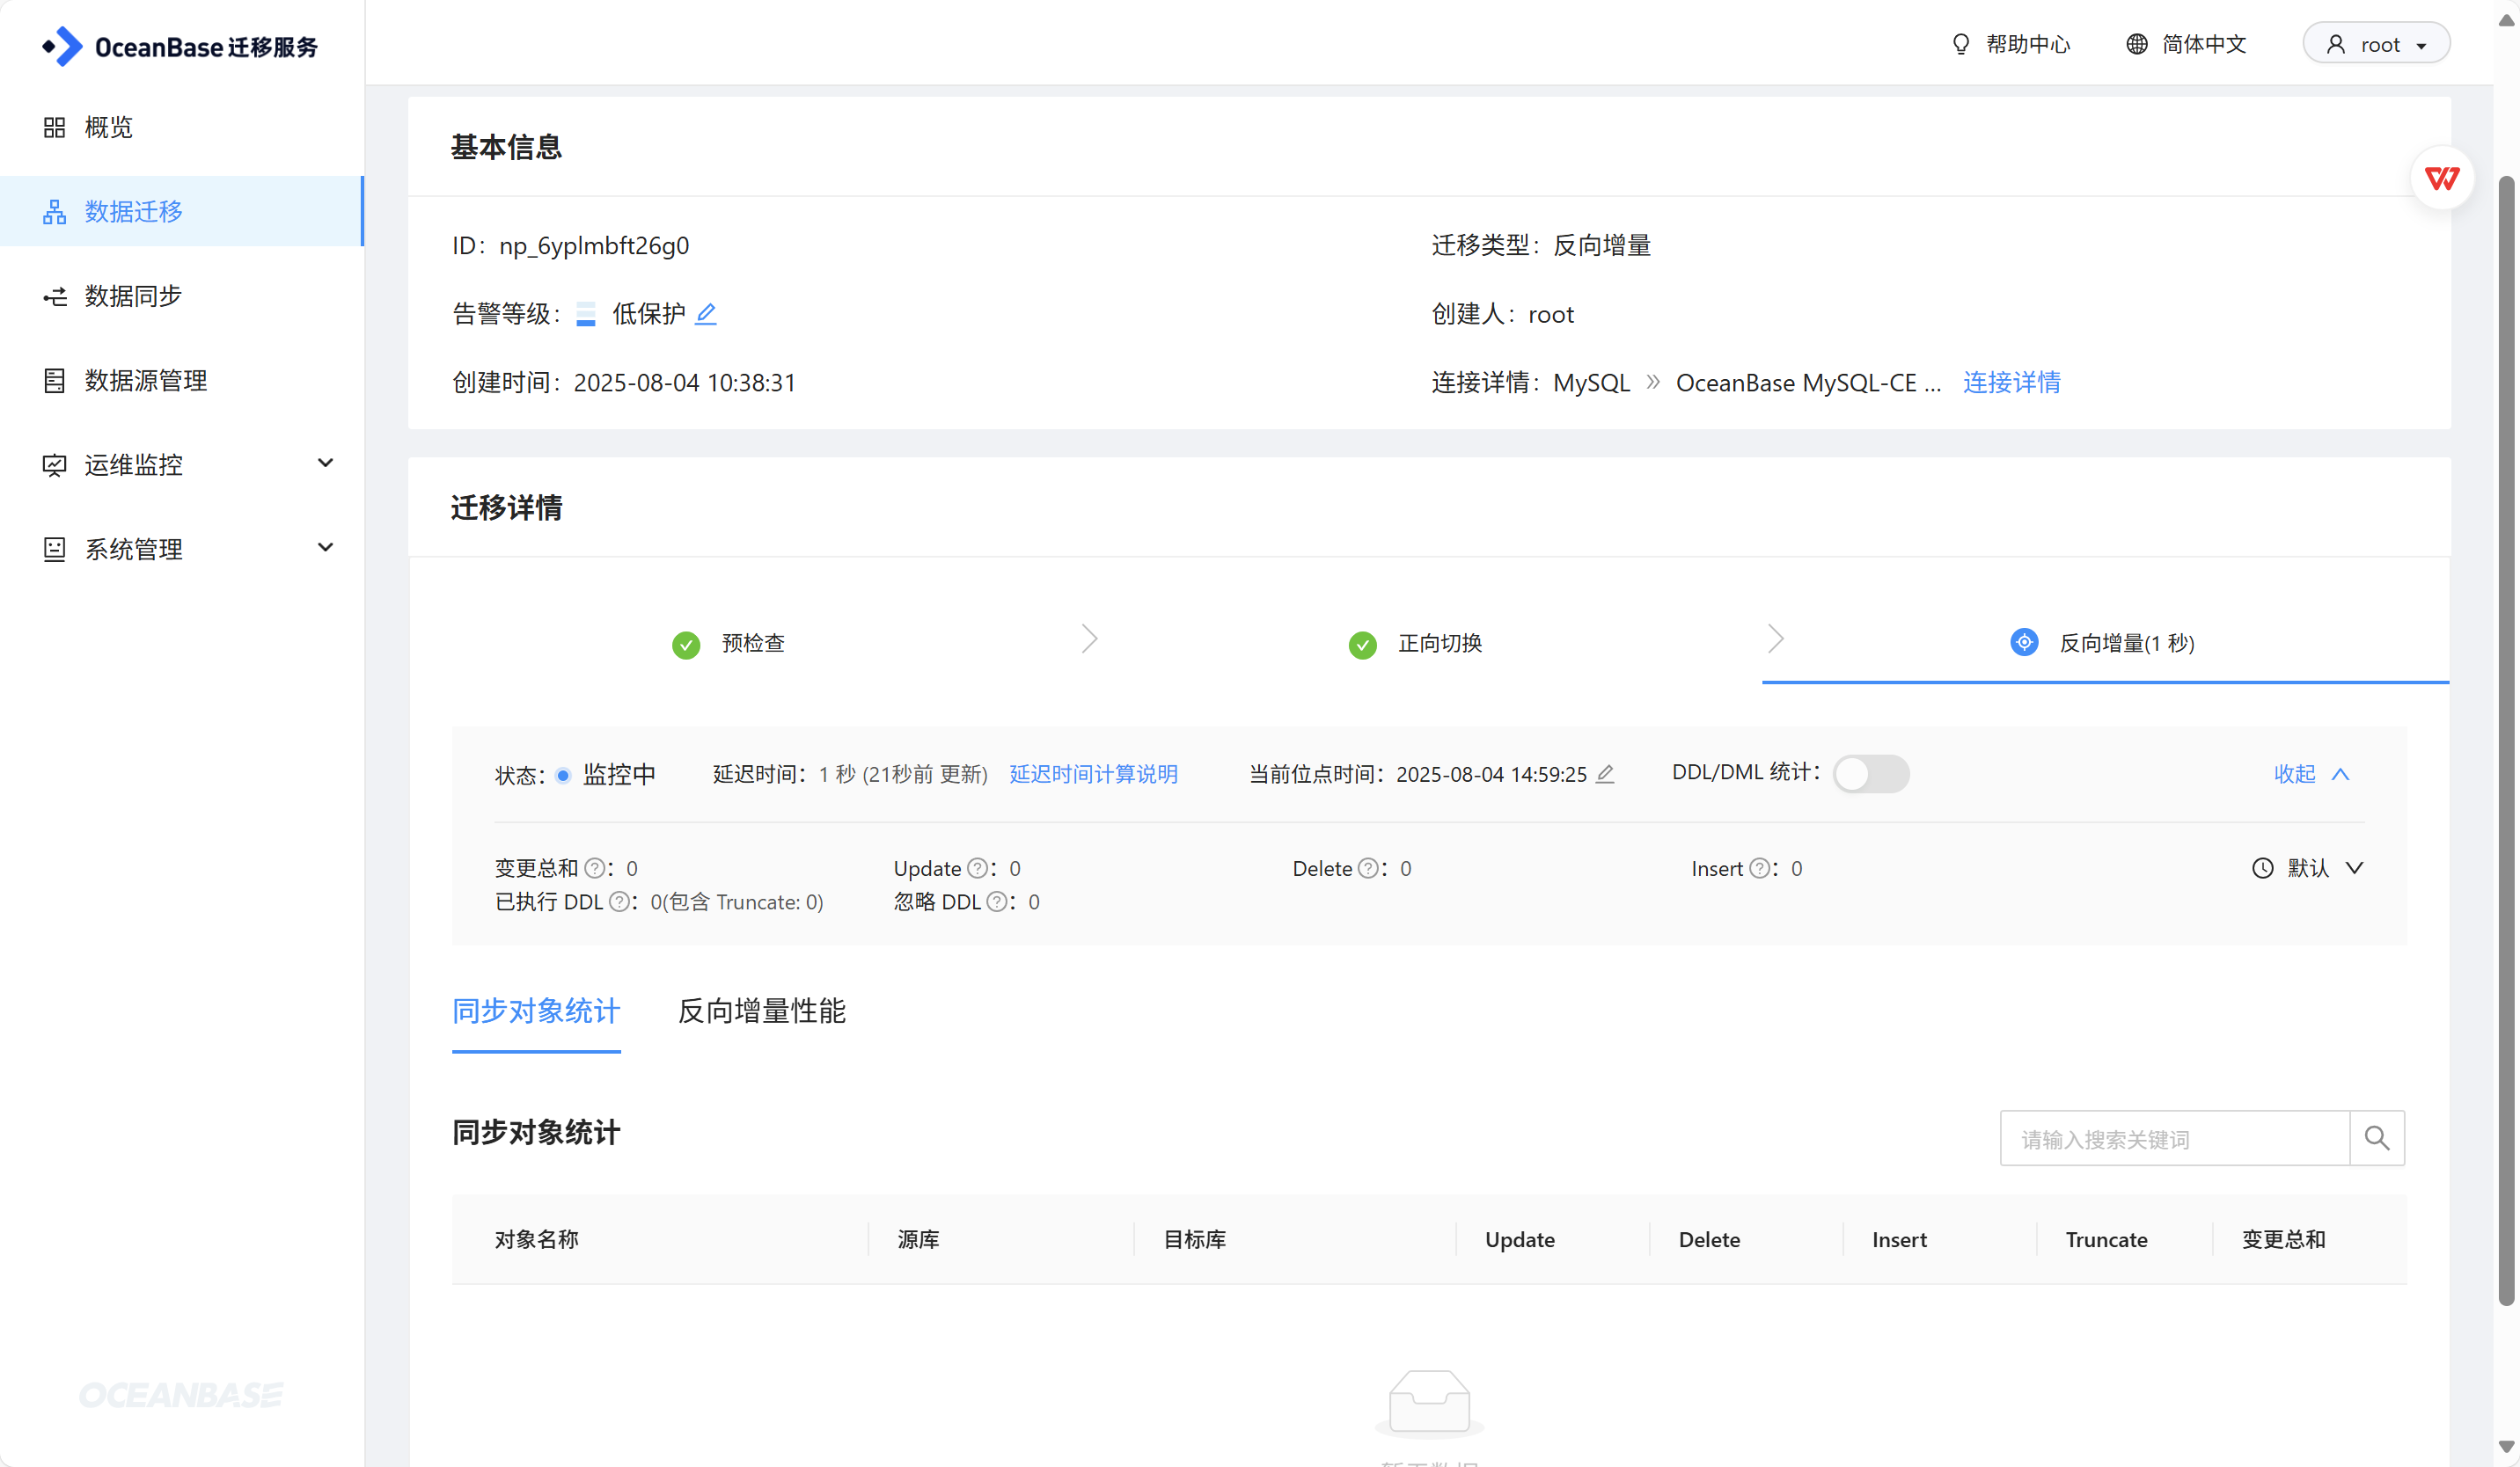Image resolution: width=2520 pixels, height=1467 pixels.
Task: Open 延迟时间计算说明 link
Action: pos(1093,775)
